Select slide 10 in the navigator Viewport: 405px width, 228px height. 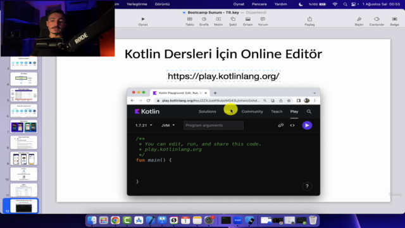point(24,174)
